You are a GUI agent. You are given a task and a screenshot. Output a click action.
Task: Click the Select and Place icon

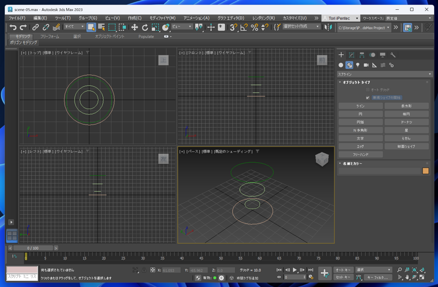tap(166, 27)
